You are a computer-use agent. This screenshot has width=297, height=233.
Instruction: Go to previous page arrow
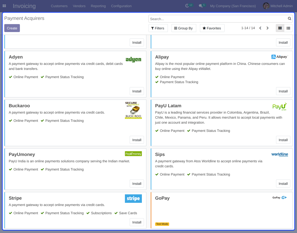[x=260, y=28]
